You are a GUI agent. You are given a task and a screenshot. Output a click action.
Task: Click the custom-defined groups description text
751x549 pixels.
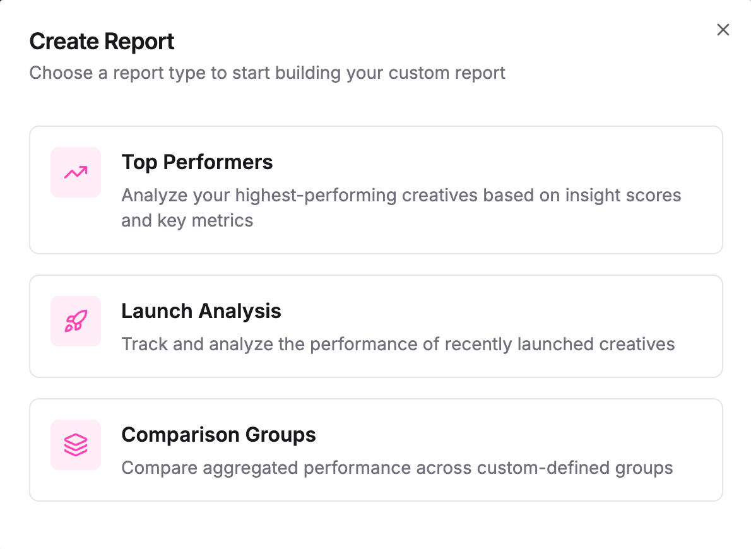(398, 468)
